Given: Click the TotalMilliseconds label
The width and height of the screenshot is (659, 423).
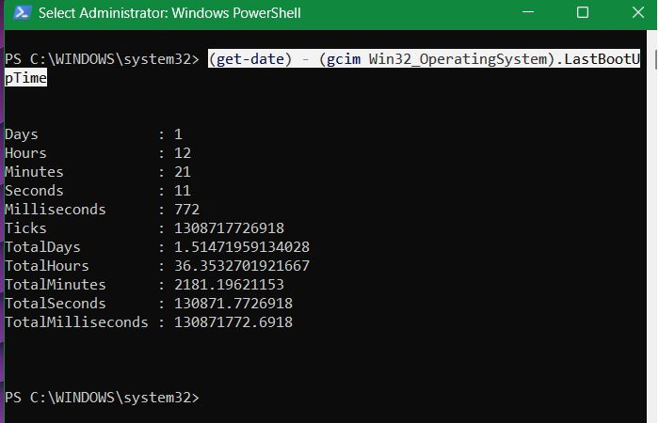Looking at the screenshot, I should [x=76, y=322].
